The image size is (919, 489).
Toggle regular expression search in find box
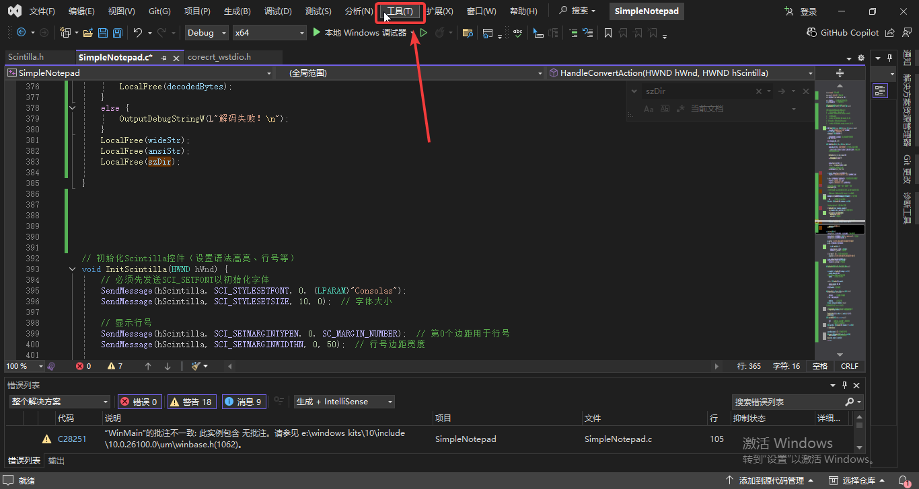[681, 108]
